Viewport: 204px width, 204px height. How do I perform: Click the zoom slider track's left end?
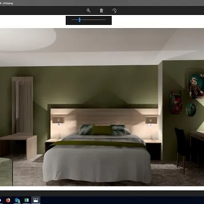pyautogui.click(x=73, y=20)
